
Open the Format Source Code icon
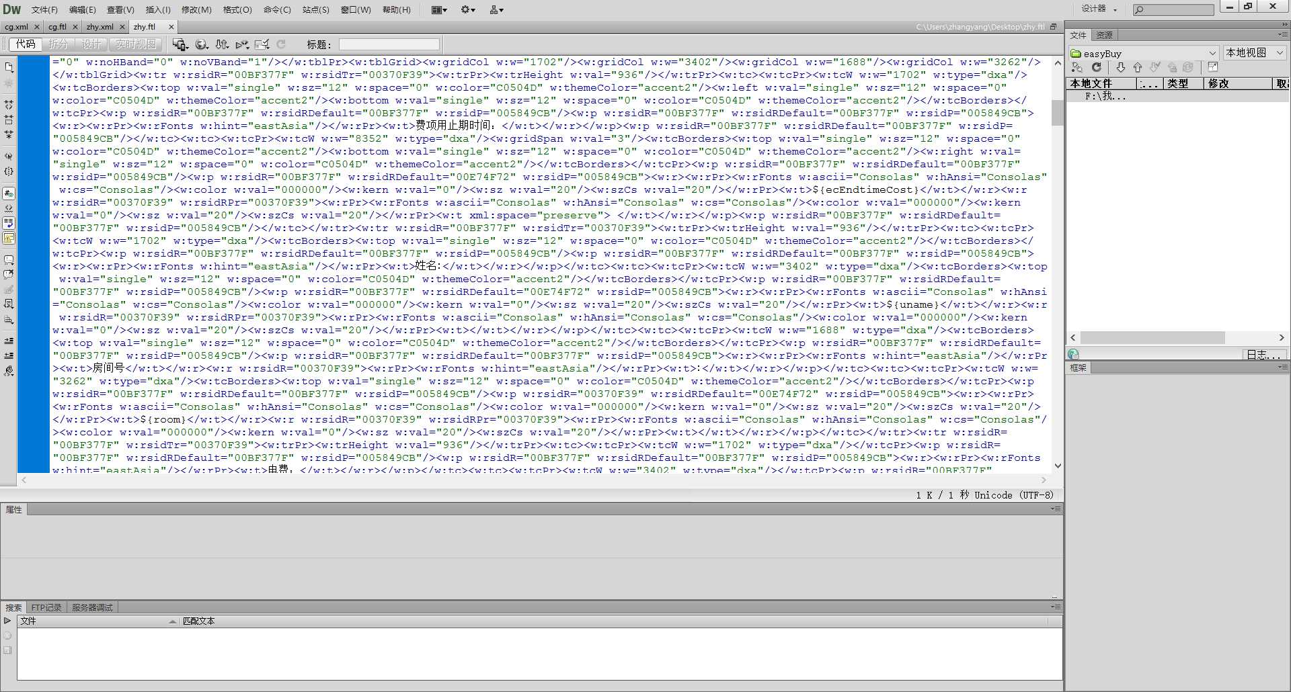point(9,370)
